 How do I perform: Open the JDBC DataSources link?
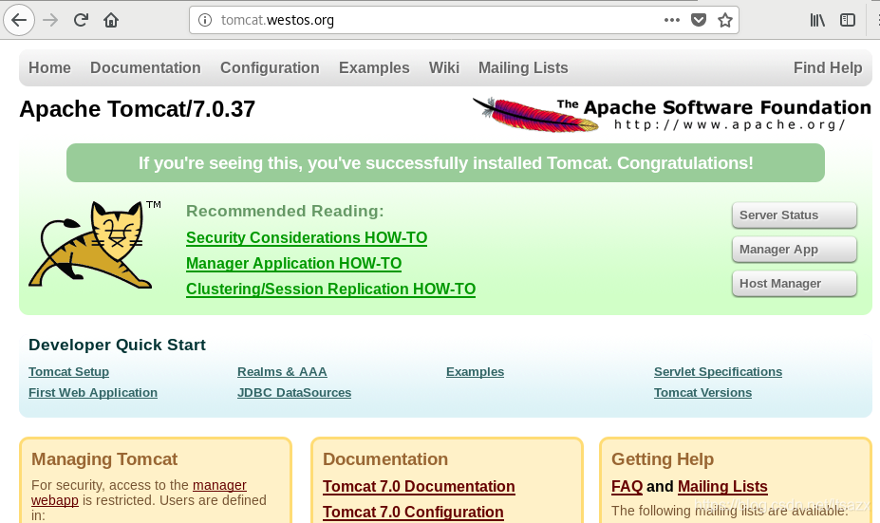[x=294, y=393]
